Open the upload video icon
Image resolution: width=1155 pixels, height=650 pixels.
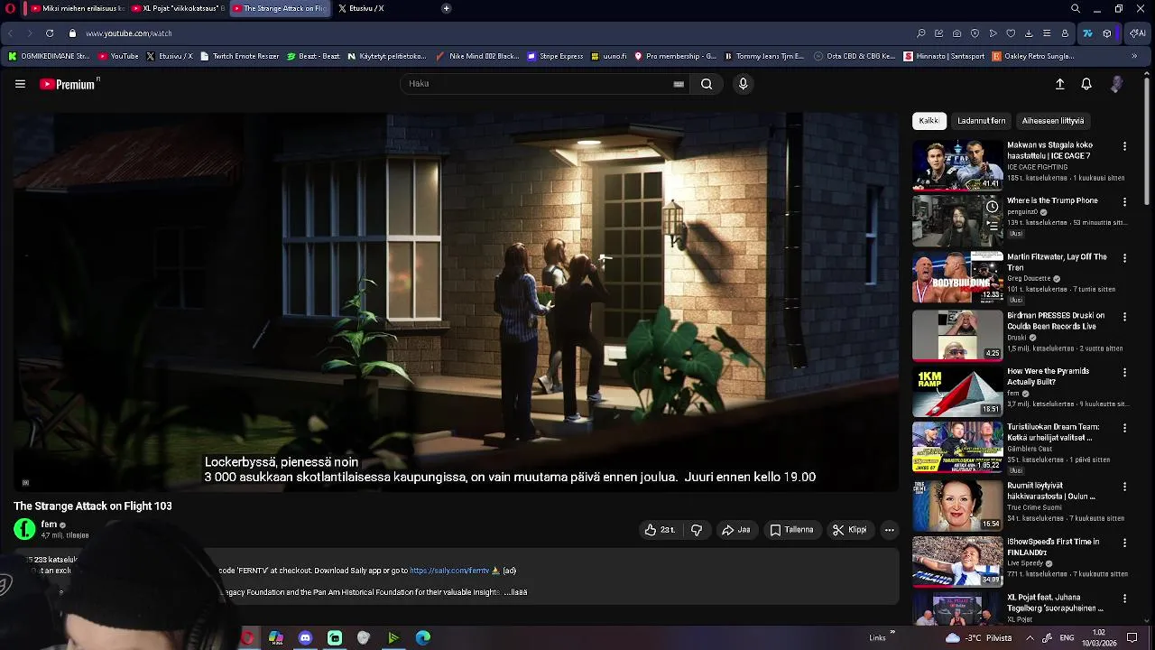click(x=1060, y=84)
